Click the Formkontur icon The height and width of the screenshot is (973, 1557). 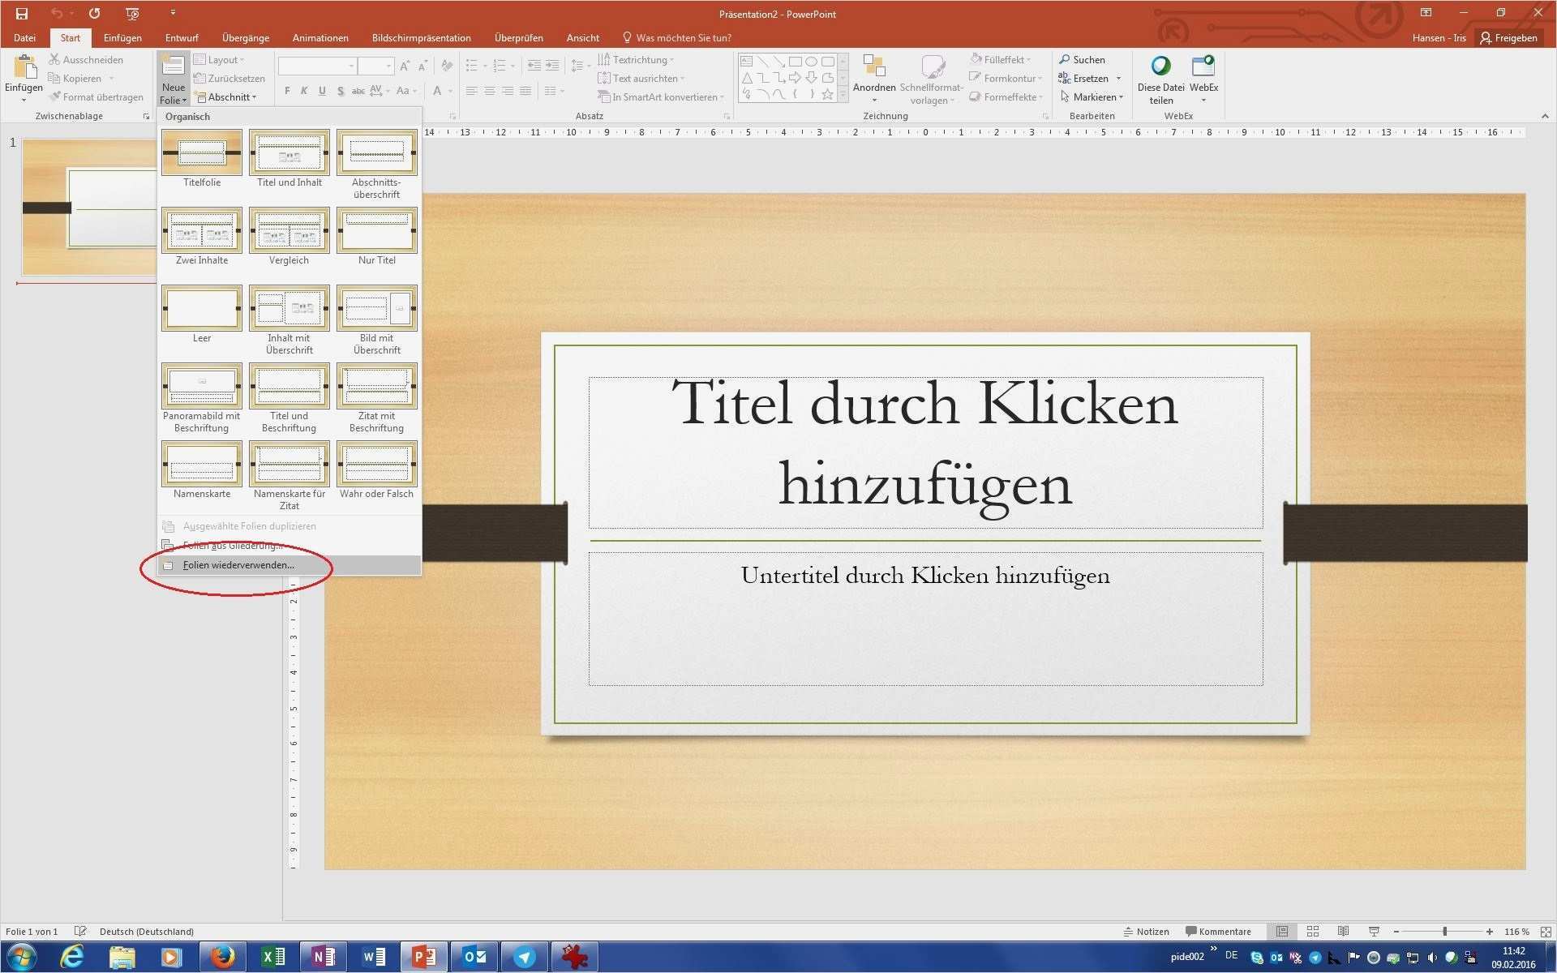coord(976,78)
